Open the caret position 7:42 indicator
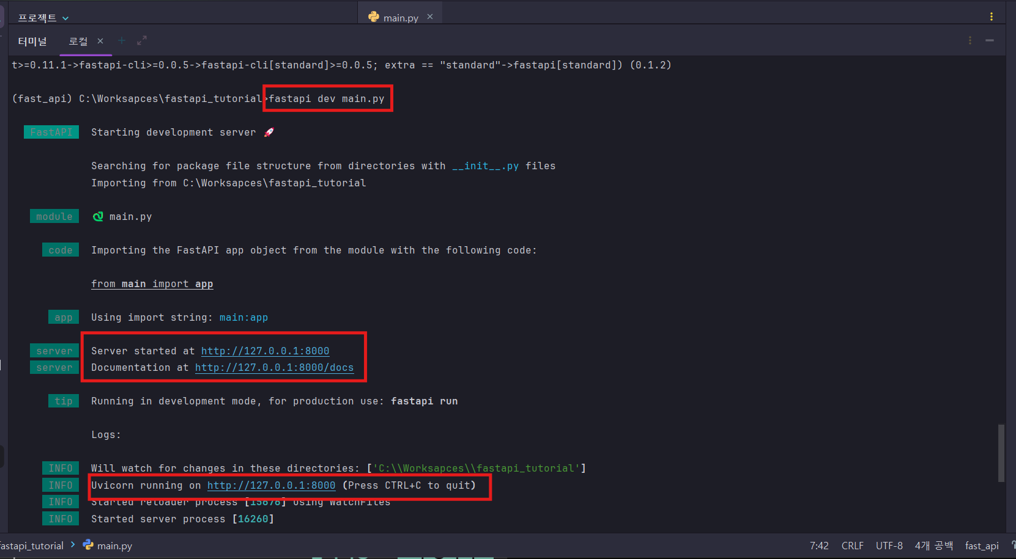 click(x=819, y=546)
